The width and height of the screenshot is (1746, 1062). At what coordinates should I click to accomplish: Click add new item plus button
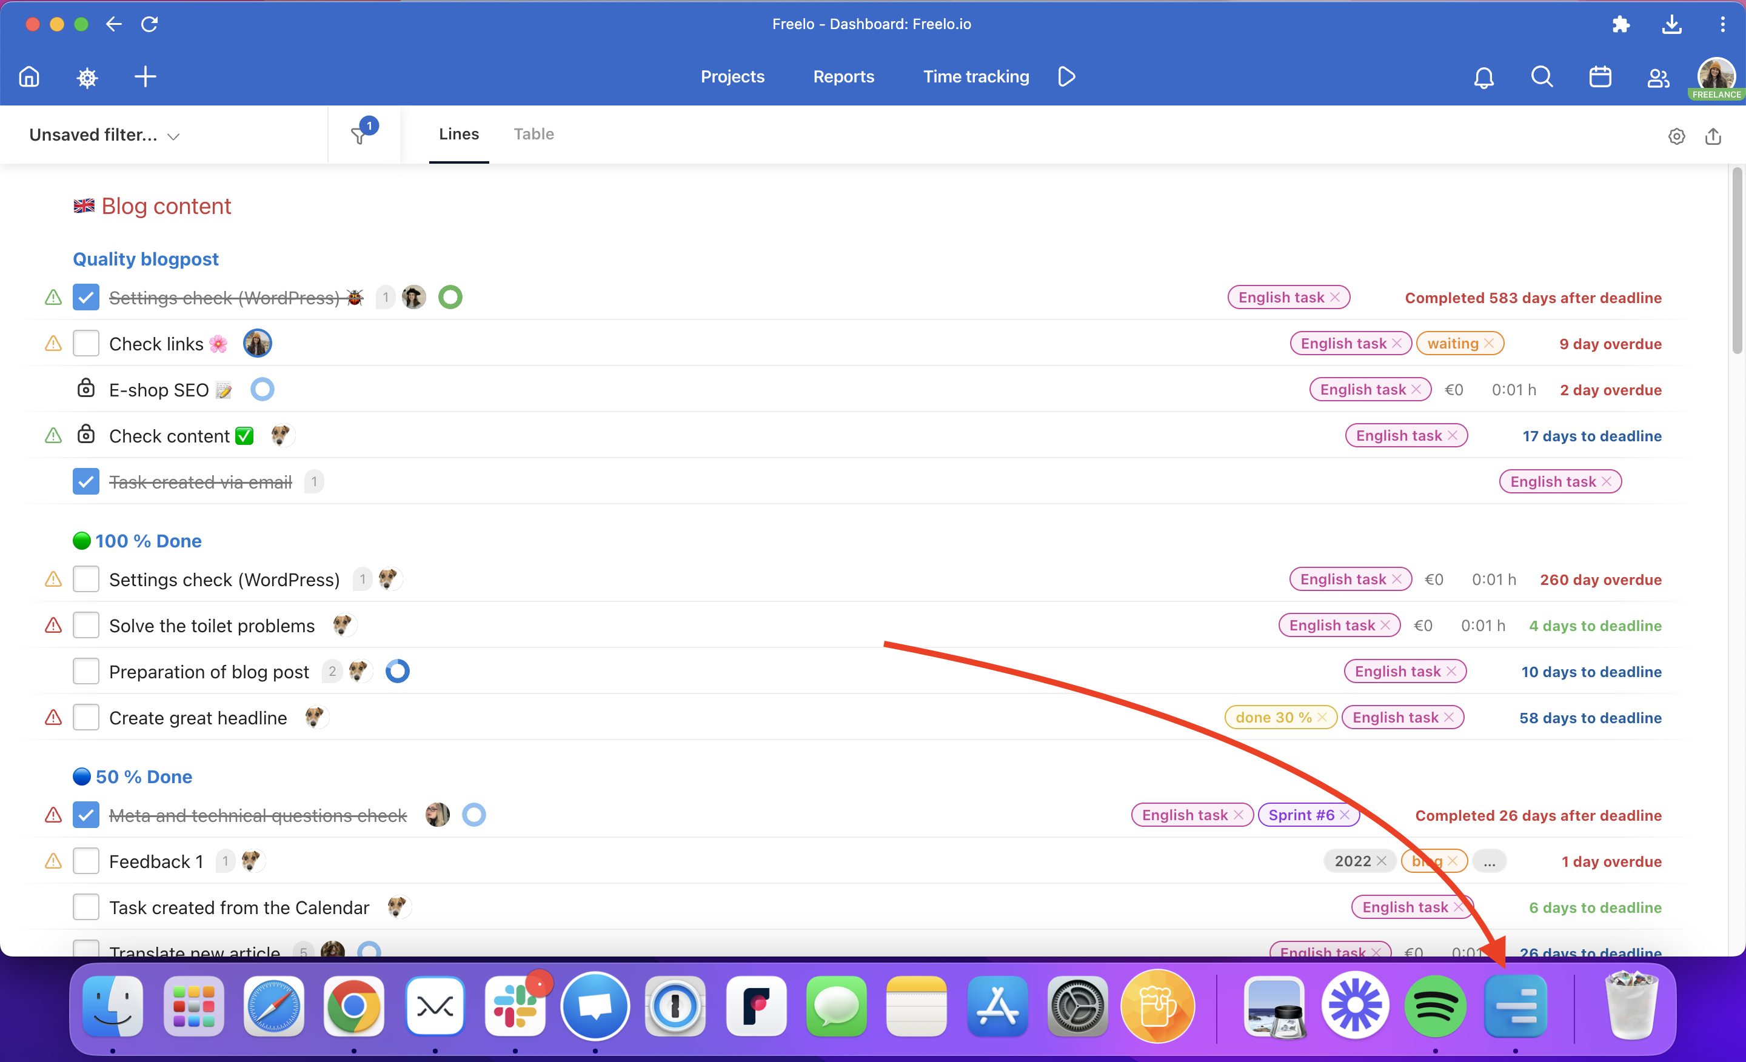(144, 77)
